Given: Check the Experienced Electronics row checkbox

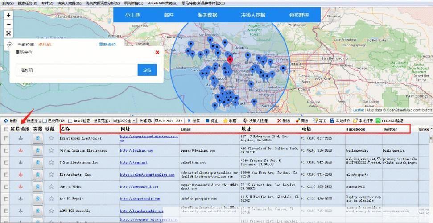Looking at the screenshot, I should pos(6,138).
